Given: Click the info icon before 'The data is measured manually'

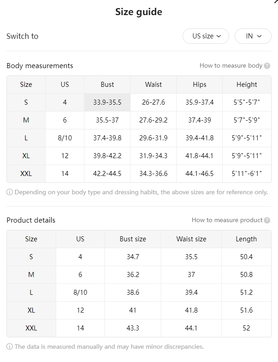Looking at the screenshot, I should click(10, 346).
